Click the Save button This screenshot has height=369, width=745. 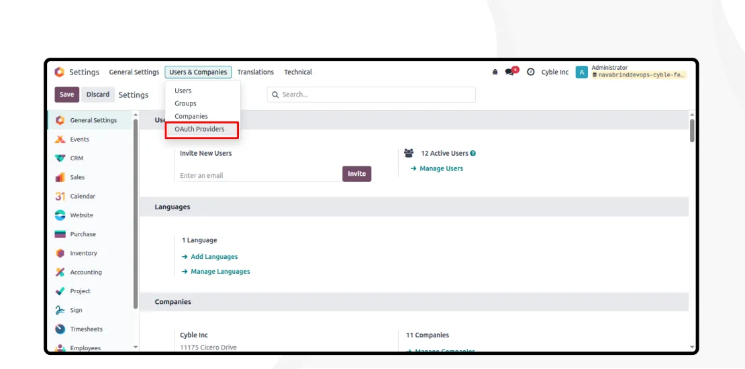click(67, 95)
